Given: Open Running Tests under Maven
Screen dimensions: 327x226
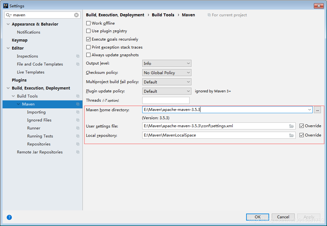Looking at the screenshot, I should click(40, 136).
